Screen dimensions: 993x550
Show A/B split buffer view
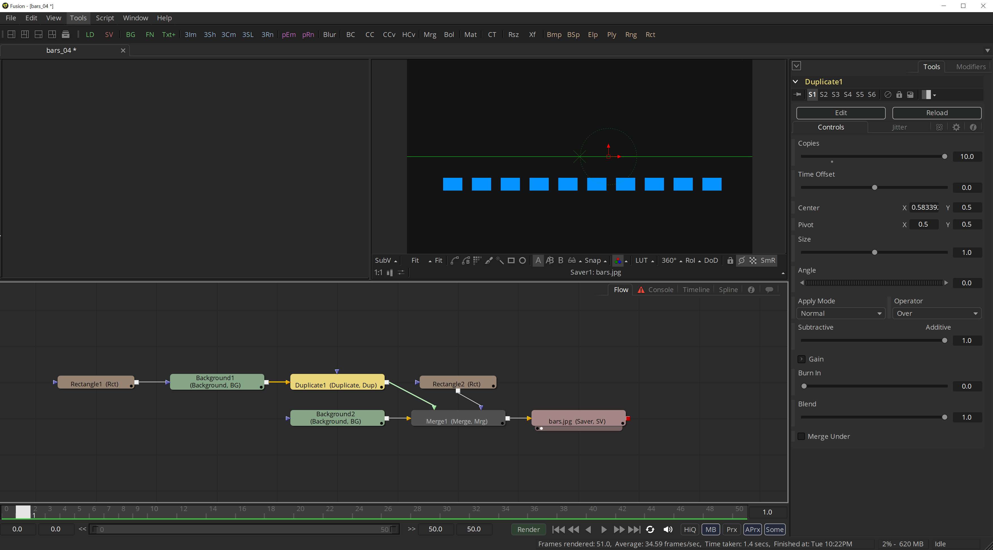tap(550, 260)
